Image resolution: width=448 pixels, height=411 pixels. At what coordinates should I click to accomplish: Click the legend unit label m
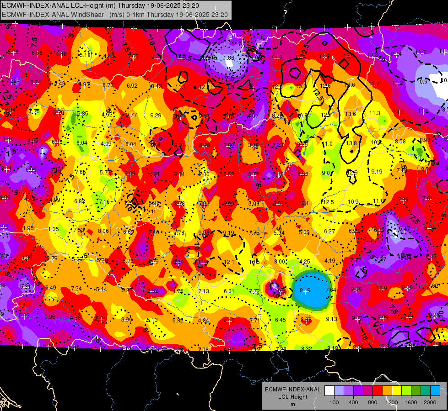coord(292,405)
